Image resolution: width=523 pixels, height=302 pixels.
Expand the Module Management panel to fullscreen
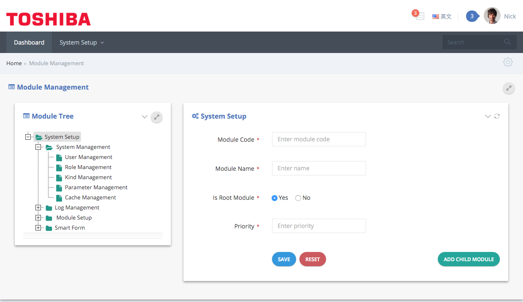509,88
